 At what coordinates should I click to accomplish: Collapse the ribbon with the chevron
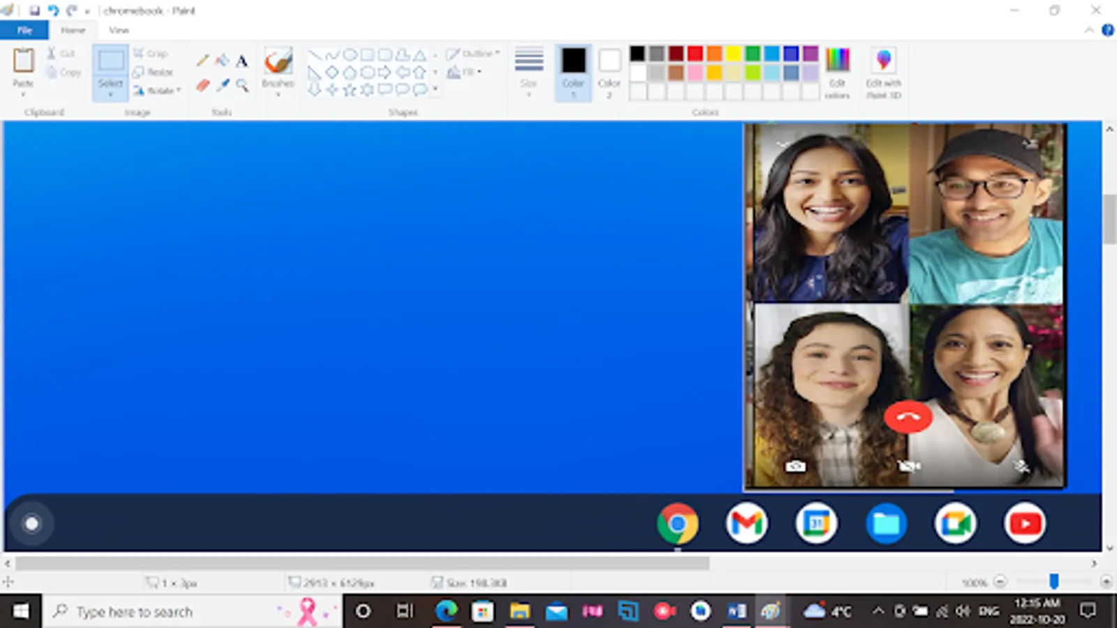[1088, 30]
